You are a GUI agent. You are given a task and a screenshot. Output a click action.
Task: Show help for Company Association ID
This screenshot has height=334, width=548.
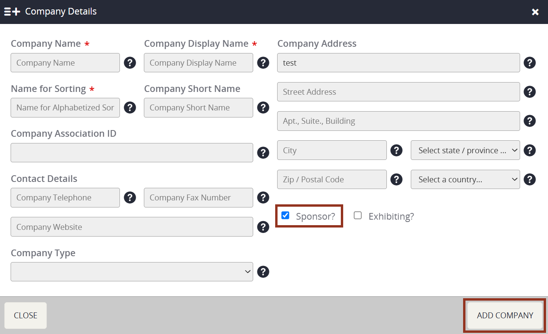(x=263, y=152)
